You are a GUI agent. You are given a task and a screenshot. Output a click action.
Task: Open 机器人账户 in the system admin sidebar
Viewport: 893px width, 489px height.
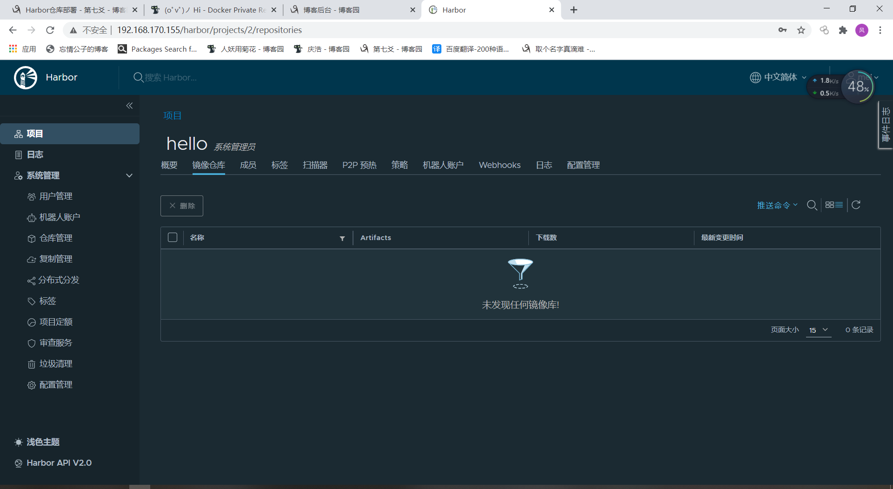tap(53, 217)
